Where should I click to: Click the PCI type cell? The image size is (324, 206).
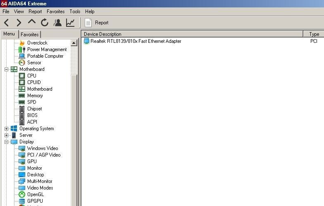[x=314, y=41]
